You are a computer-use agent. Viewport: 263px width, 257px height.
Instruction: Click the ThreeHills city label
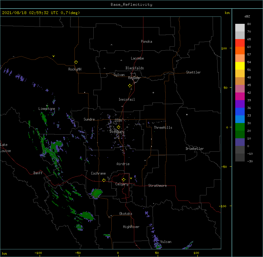[163, 128]
